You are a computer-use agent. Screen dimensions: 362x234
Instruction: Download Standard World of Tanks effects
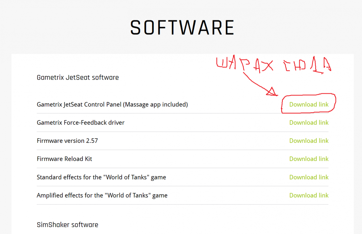pyautogui.click(x=309, y=177)
